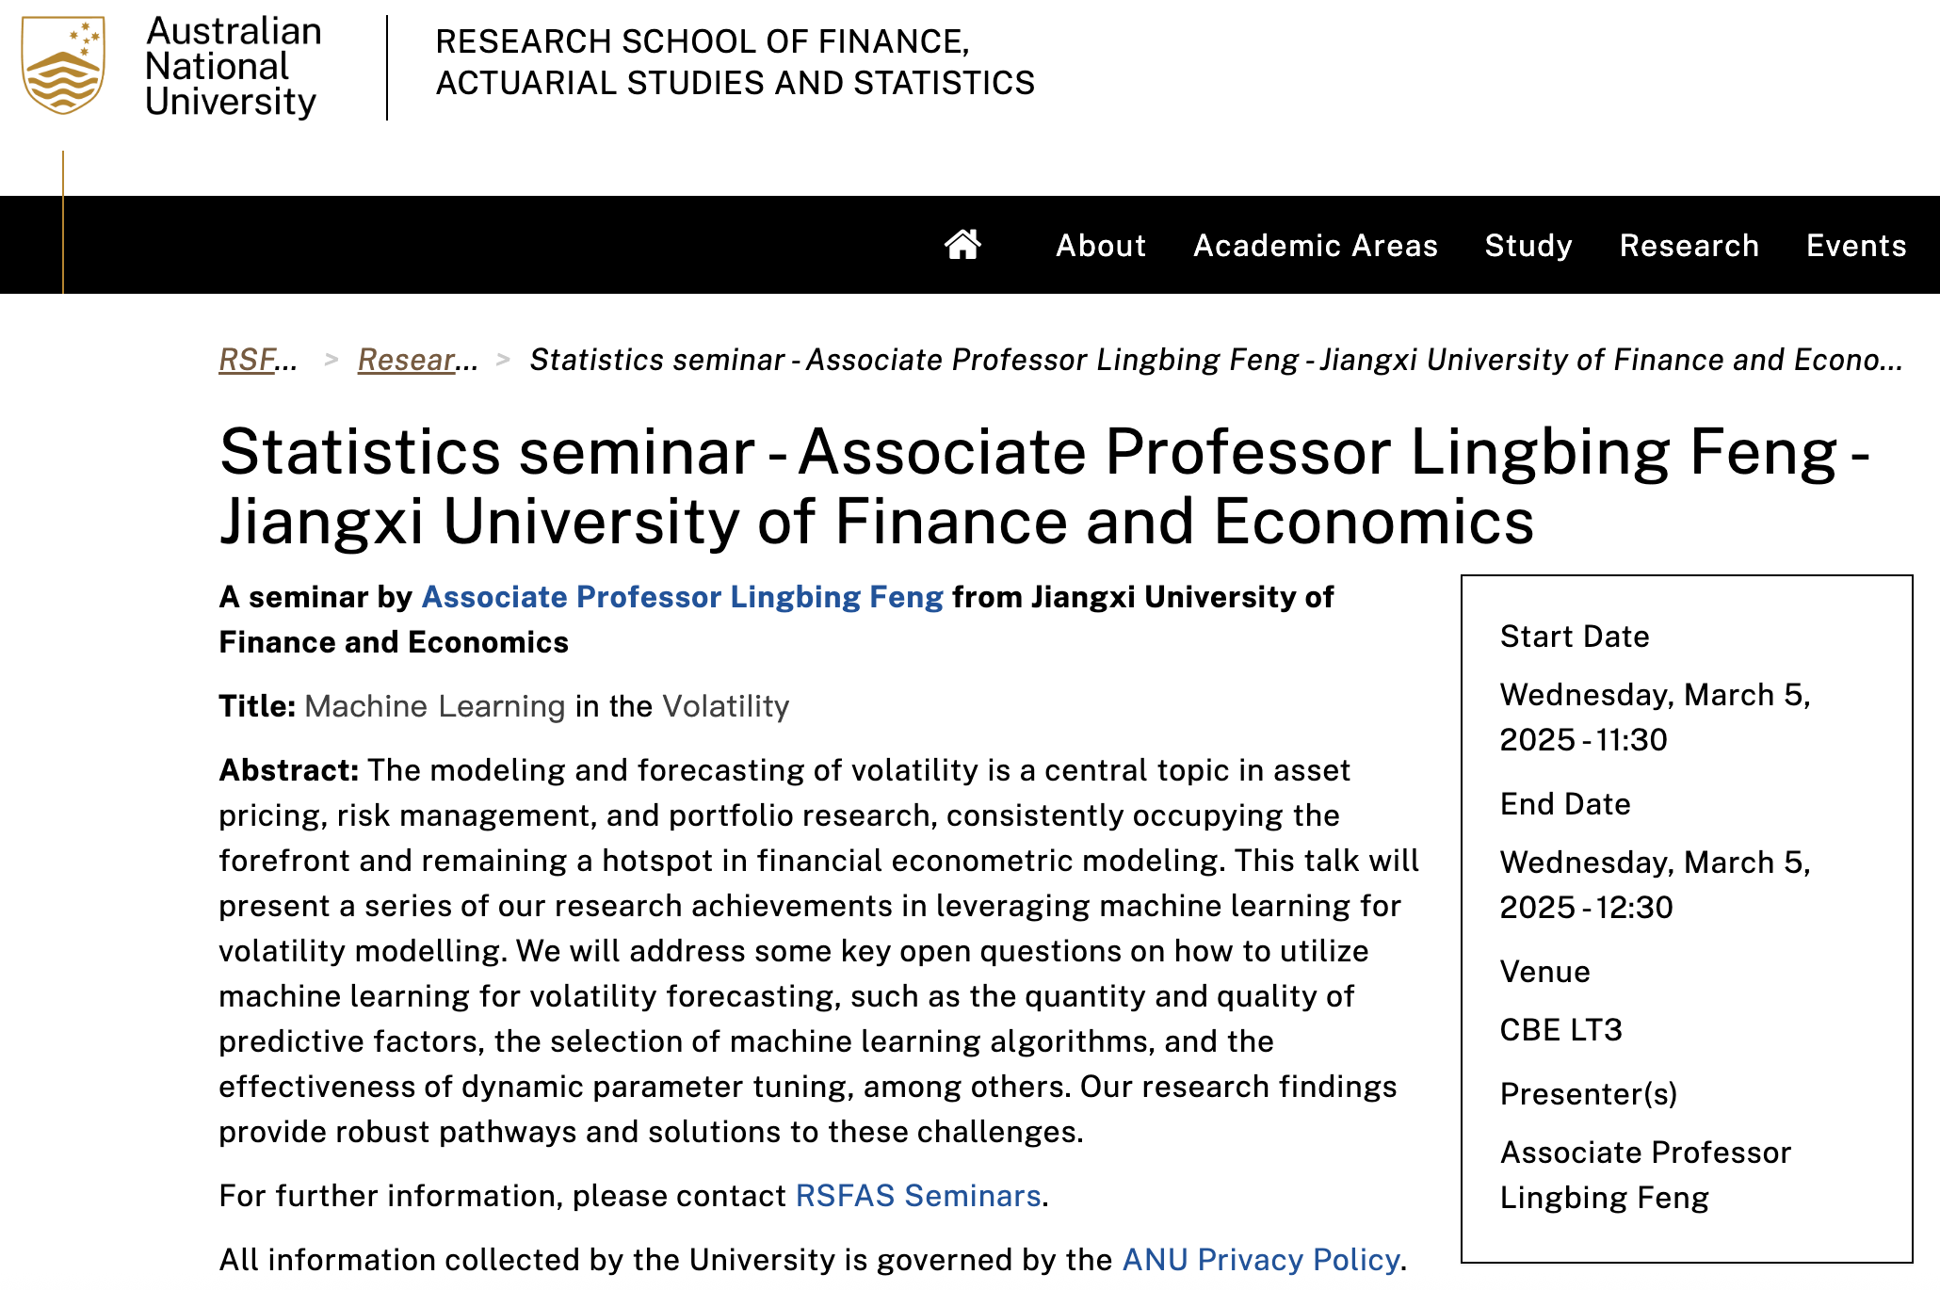Click the current page breadcrumb text
This screenshot has height=1290, width=1940.
[x=1215, y=360]
